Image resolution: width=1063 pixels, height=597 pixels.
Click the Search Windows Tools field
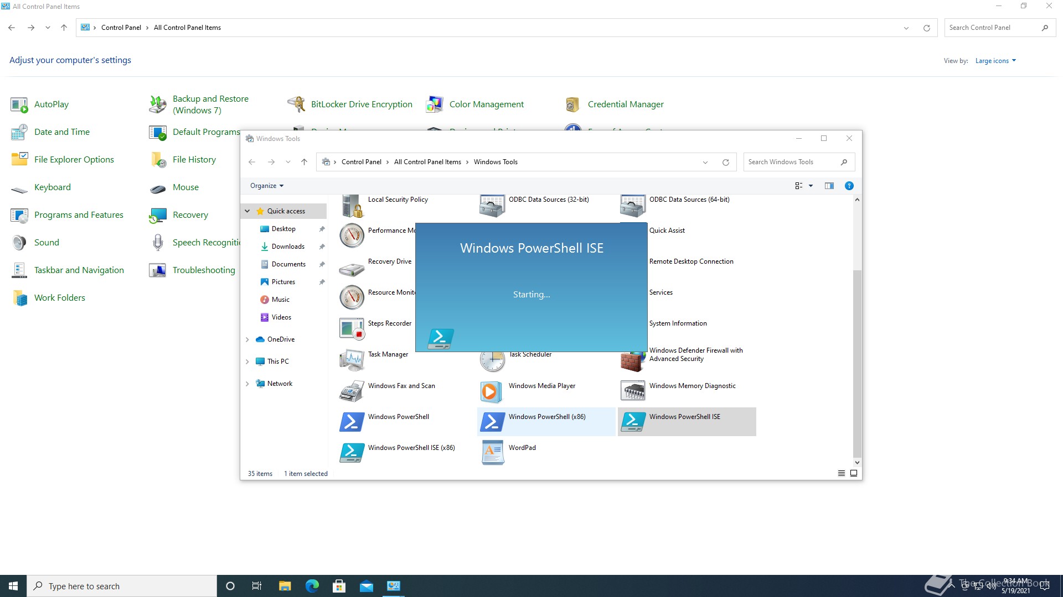click(799, 162)
